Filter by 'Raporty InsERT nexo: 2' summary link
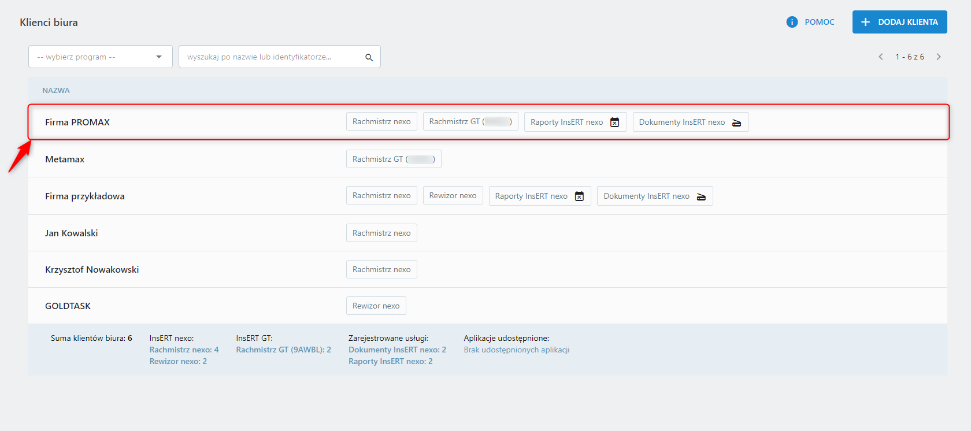Screen dimensions: 971x431 coord(391,361)
